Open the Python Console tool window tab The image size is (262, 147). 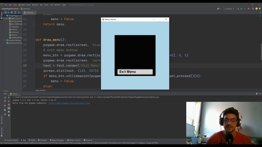click(x=74, y=140)
